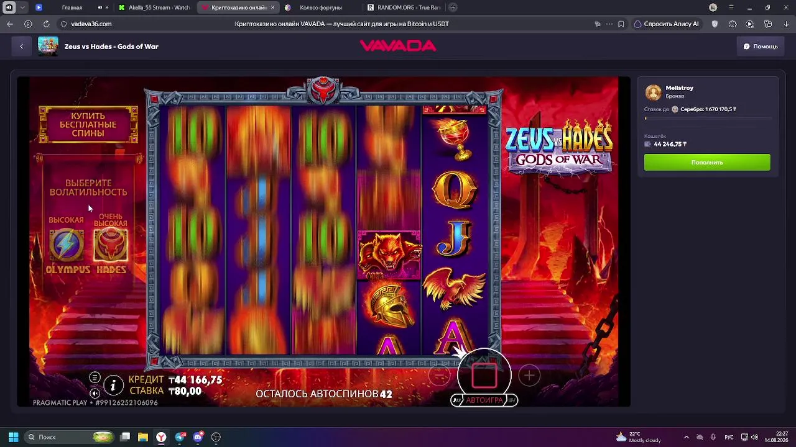This screenshot has width=796, height=447.
Task: Click the browser sound indicator icon
Action: point(9,7)
